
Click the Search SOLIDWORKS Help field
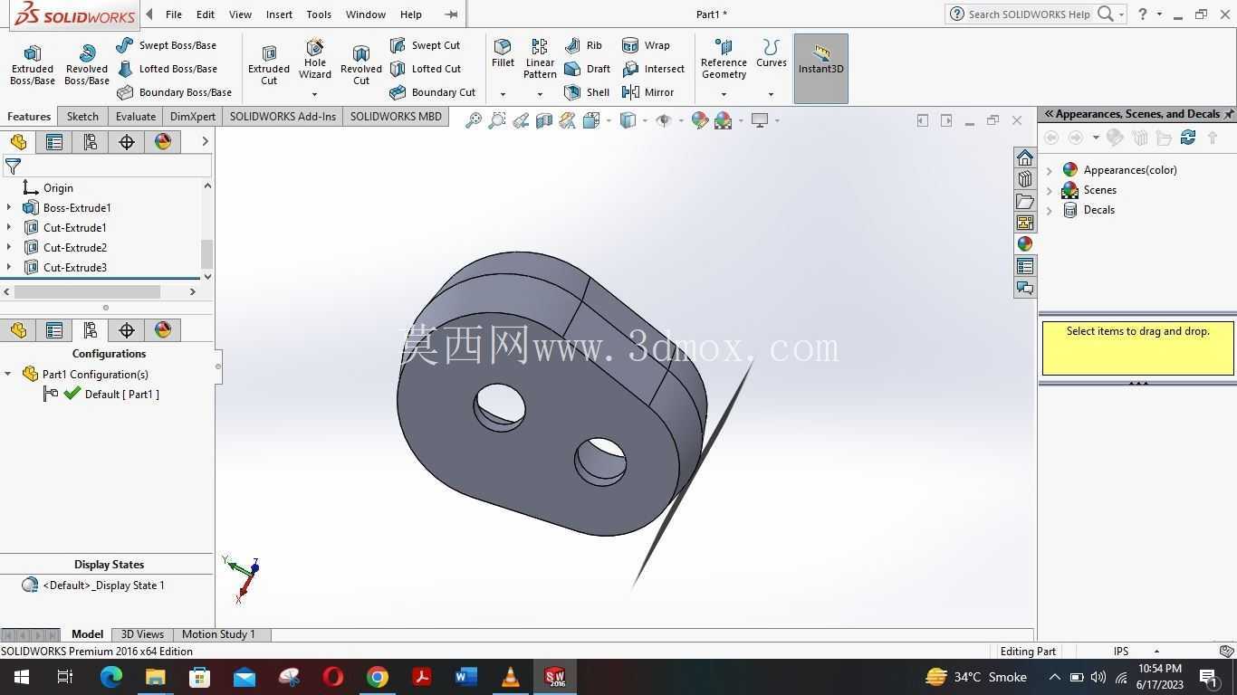1029,14
